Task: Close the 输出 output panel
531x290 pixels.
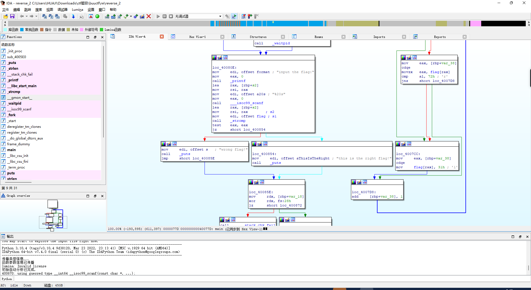Action: [x=527, y=237]
